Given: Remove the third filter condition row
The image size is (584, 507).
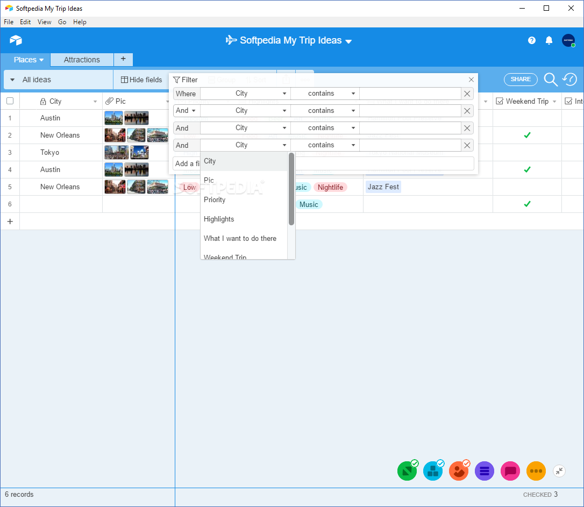Looking at the screenshot, I should click(467, 128).
